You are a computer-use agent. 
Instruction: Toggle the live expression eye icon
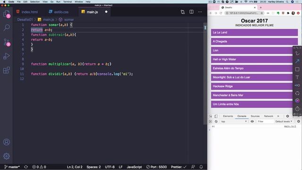pyautogui.click(x=252, y=121)
